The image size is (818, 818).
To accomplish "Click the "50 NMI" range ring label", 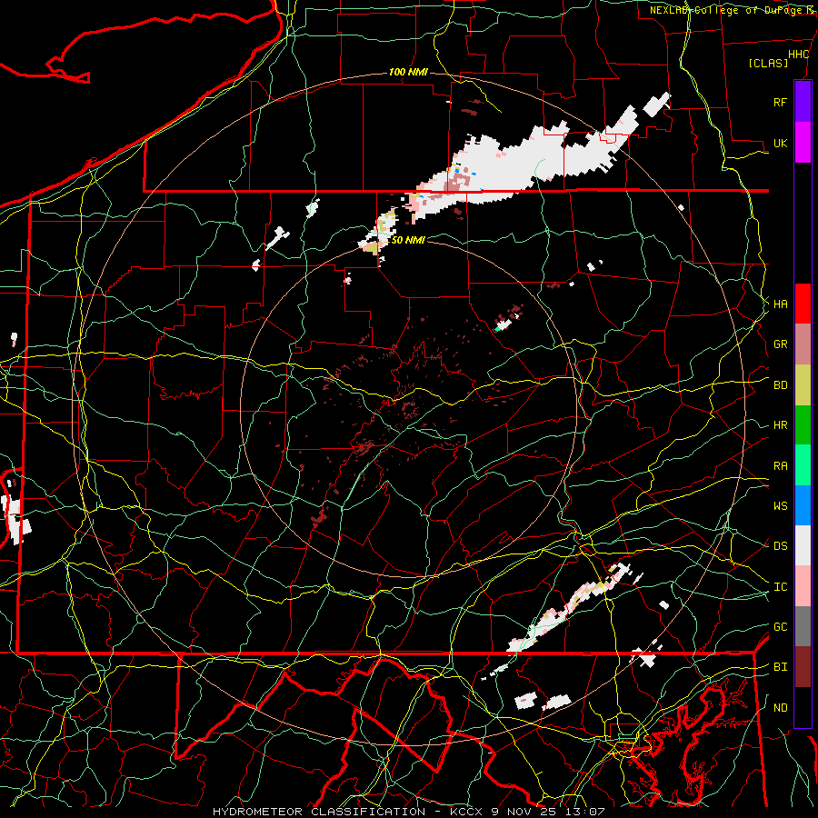I will tap(408, 240).
